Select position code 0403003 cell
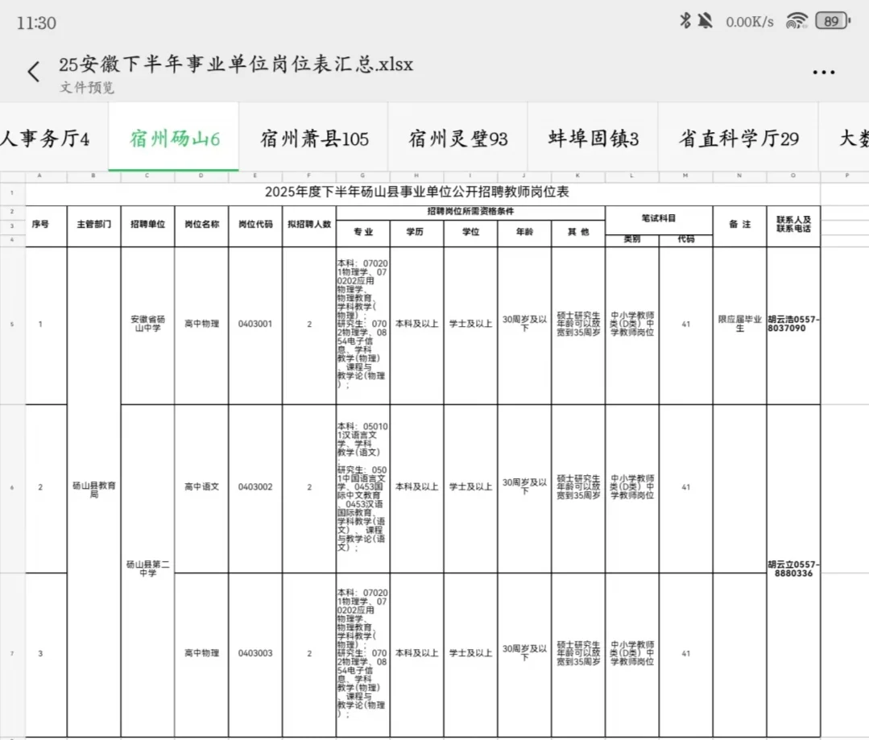This screenshot has height=740, width=869. (255, 654)
